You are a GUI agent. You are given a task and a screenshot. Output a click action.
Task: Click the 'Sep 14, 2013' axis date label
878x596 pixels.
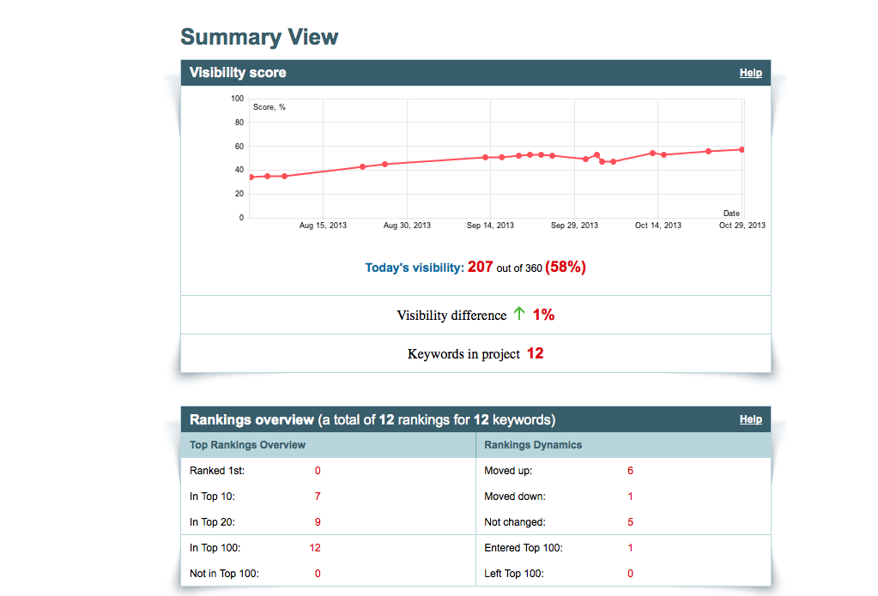click(490, 226)
